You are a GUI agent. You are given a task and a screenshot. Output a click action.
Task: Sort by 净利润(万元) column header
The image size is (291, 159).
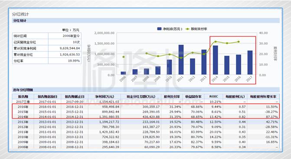tap(105, 96)
